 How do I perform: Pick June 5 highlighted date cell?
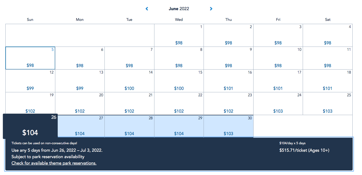coord(30,58)
